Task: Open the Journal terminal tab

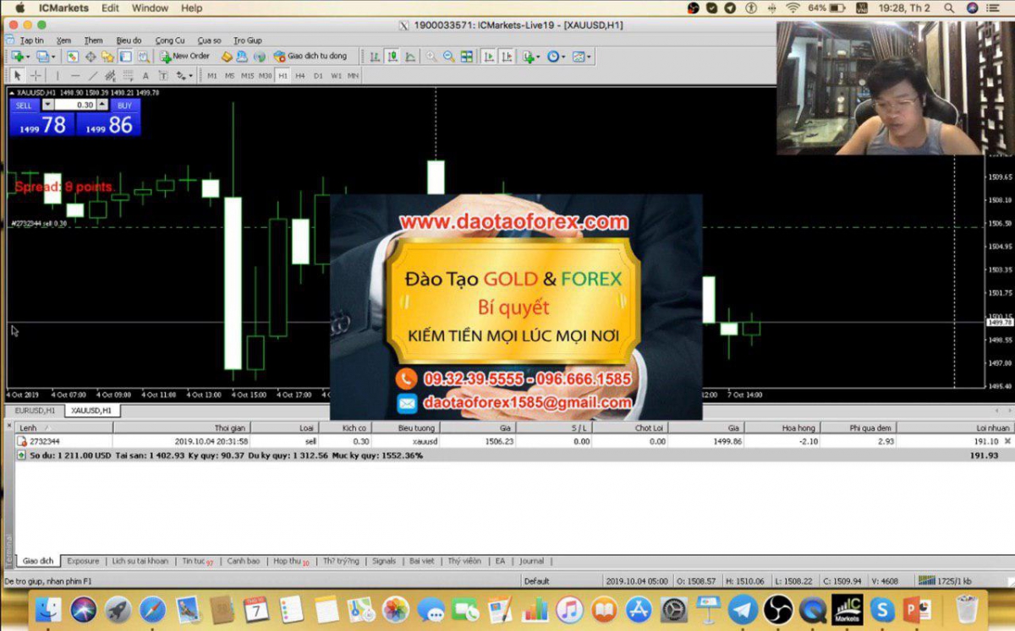Action: [532, 561]
